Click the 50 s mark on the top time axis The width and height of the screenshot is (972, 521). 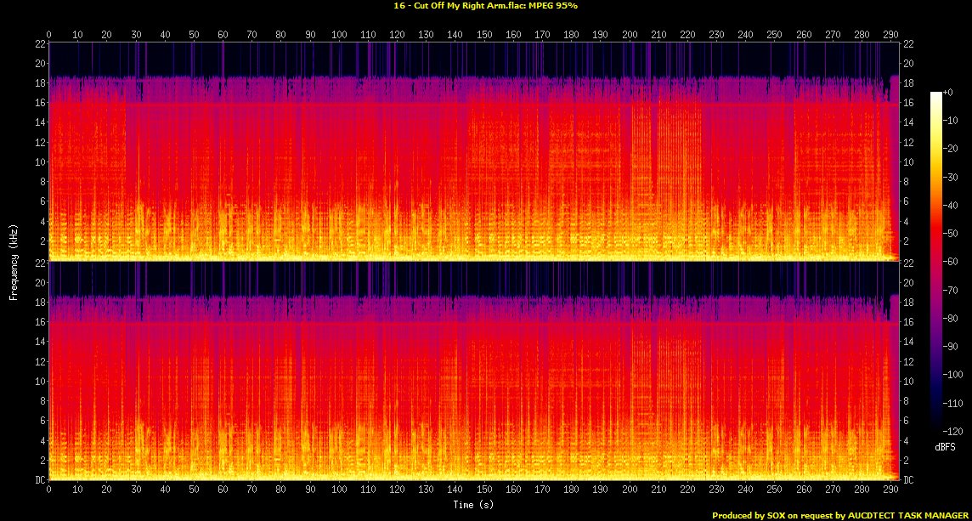[x=194, y=35]
